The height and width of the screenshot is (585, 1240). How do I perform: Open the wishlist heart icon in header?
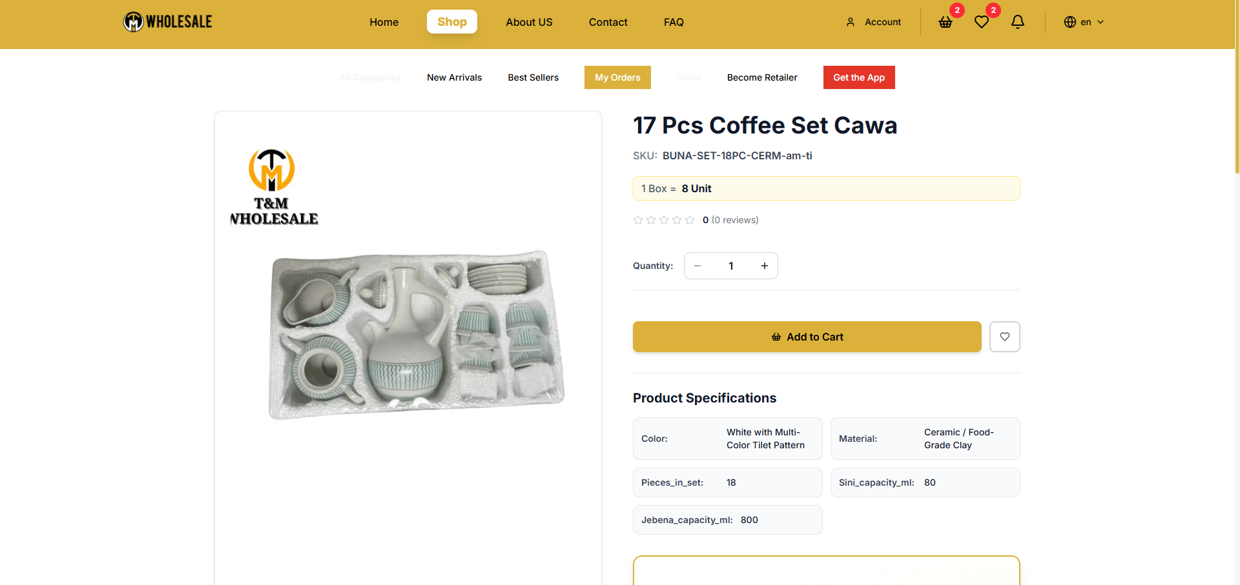[x=982, y=23]
